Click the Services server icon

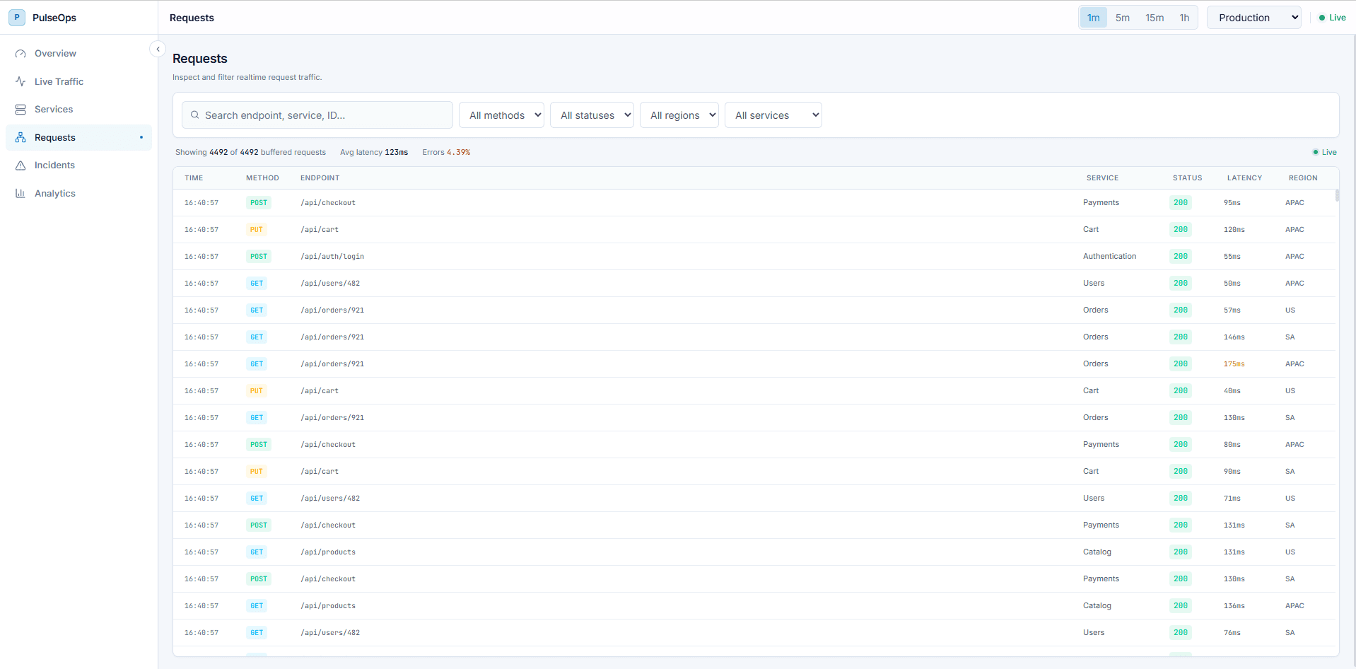pos(21,110)
